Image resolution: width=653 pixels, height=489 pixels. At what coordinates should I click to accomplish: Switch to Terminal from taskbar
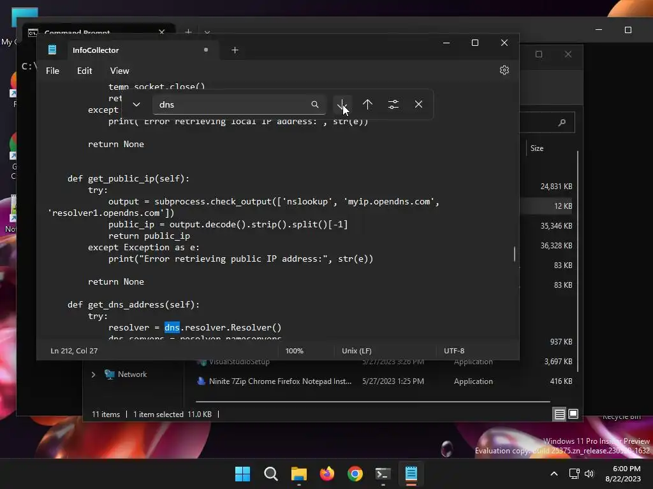(383, 474)
